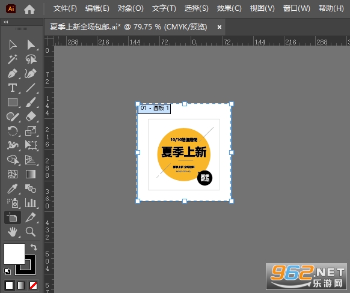Select the Pen tool
The width and height of the screenshot is (350, 293).
coord(13,73)
